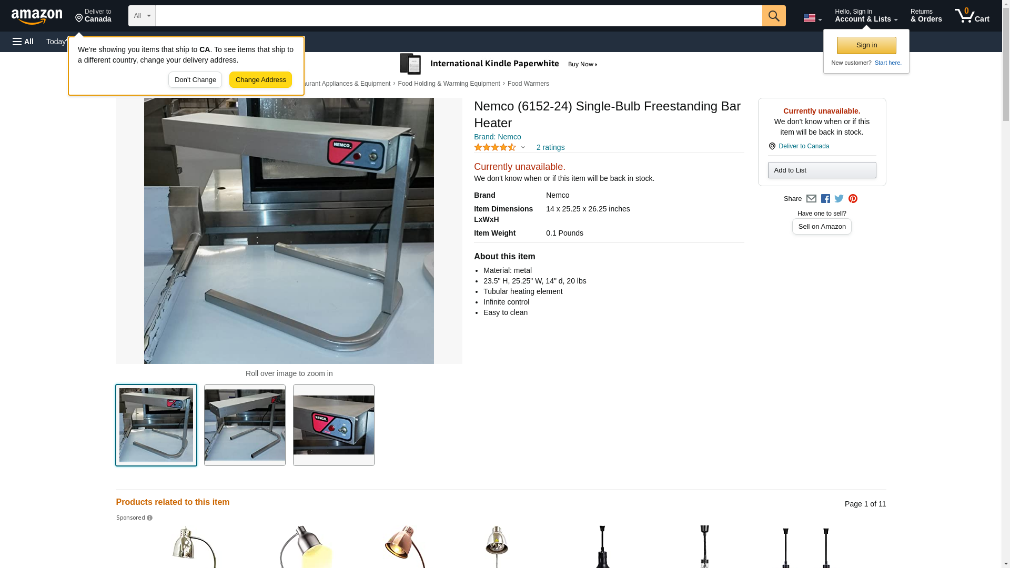Open the 2 ratings link

tap(550, 148)
